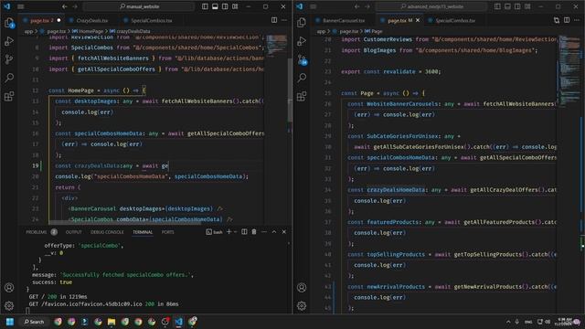Customize layout in right window title bar
This screenshot has width=585, height=329.
527,6
